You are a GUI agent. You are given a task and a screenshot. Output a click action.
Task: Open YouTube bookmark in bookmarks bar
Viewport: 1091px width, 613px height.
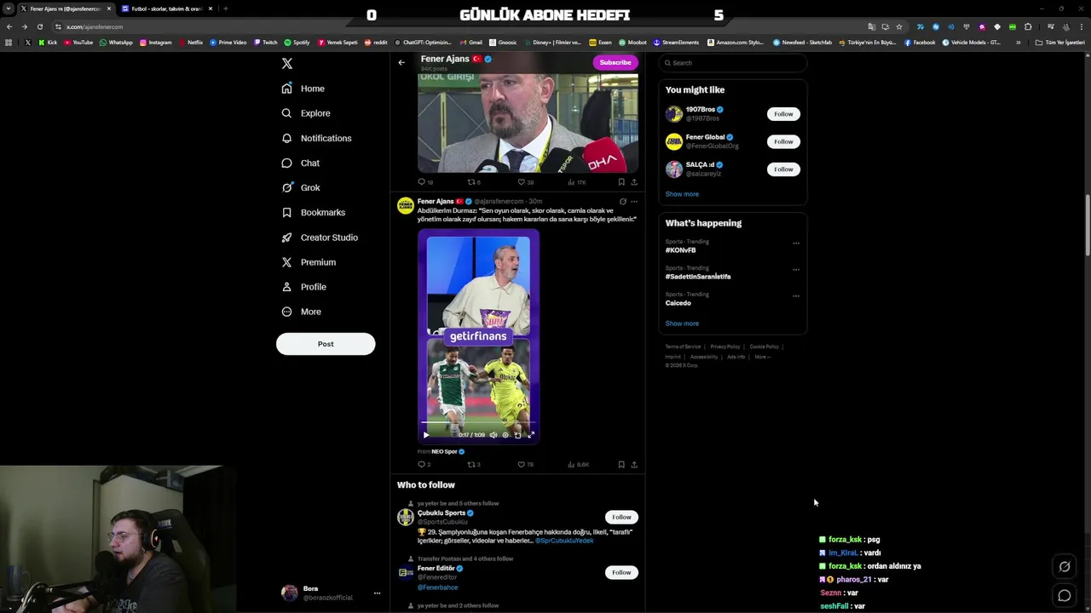(78, 43)
